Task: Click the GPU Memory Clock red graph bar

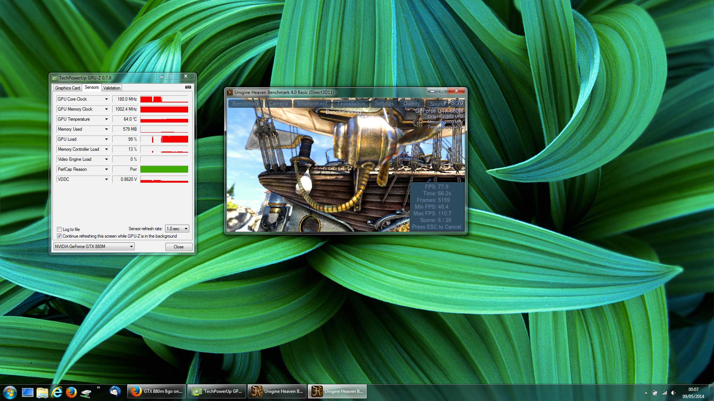Action: (x=164, y=109)
